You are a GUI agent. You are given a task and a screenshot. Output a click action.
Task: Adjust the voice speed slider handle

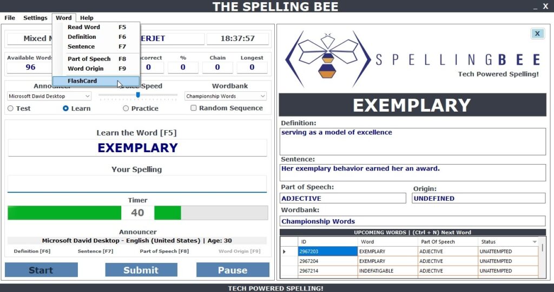pos(138,94)
